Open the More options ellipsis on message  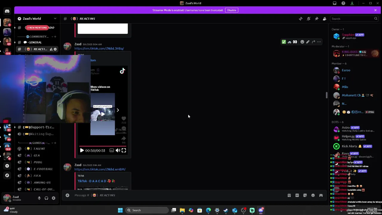click(319, 42)
